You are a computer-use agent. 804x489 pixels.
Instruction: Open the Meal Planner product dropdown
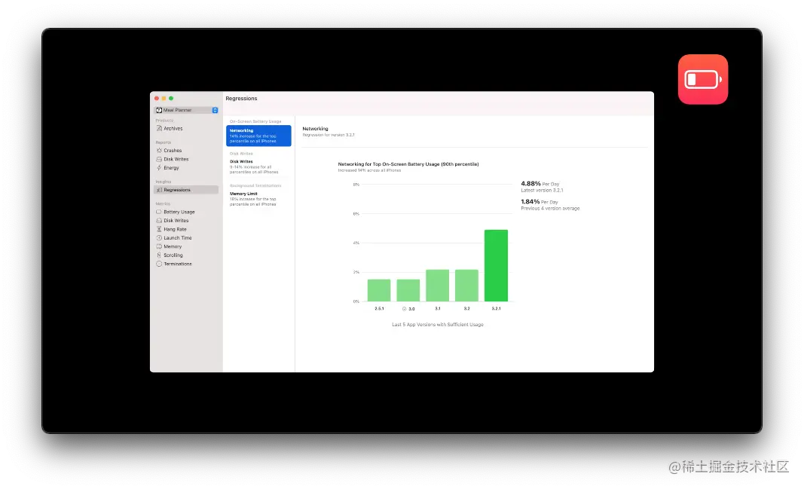(x=187, y=110)
